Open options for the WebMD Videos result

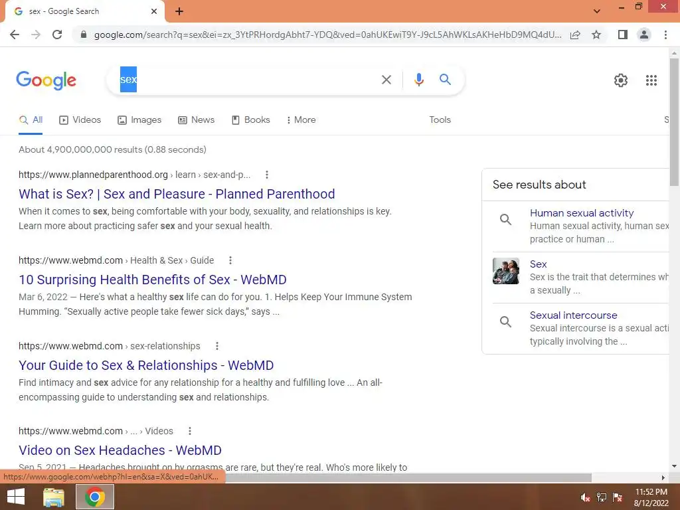pos(189,431)
